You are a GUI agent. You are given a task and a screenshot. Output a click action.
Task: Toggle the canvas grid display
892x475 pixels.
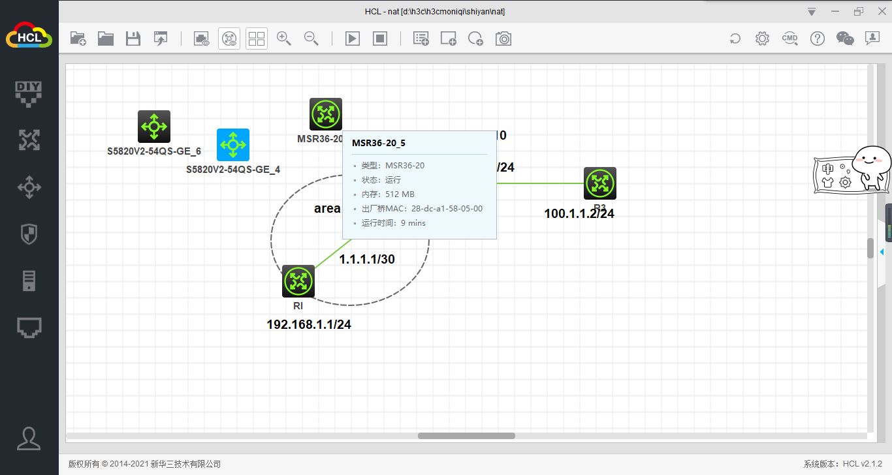point(257,38)
